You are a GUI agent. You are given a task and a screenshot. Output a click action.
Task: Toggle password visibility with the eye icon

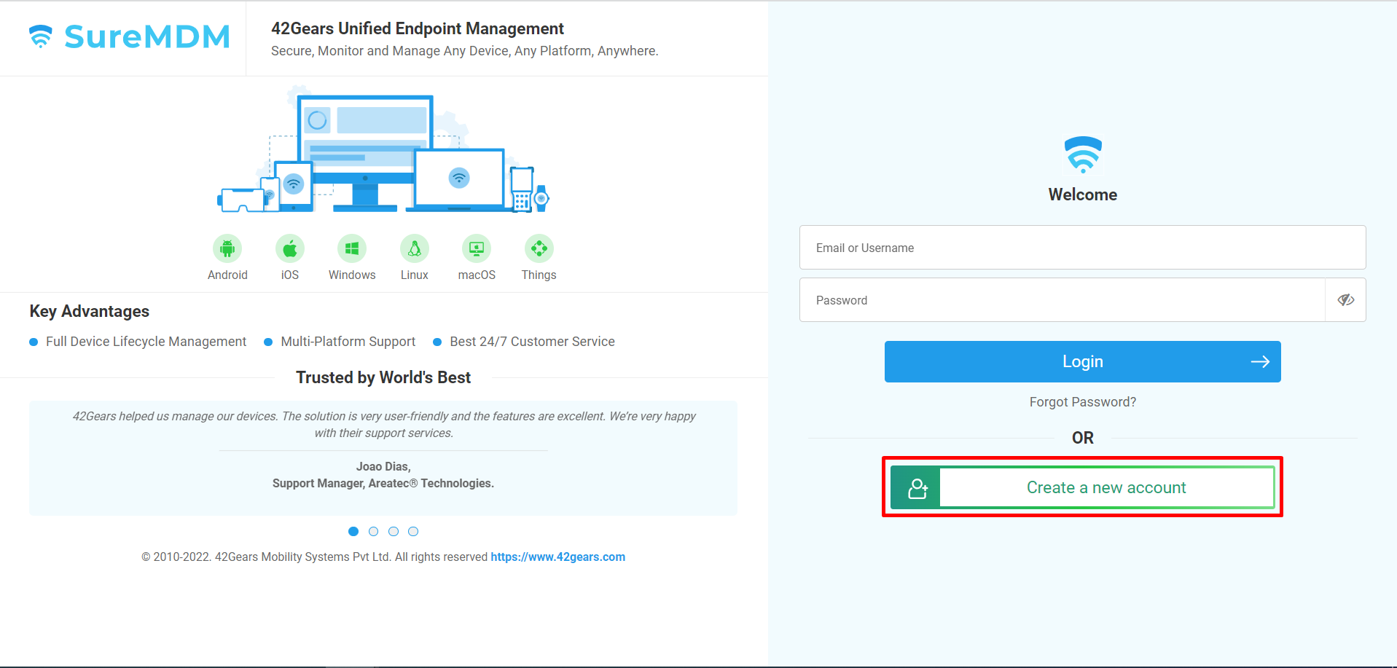(1345, 299)
